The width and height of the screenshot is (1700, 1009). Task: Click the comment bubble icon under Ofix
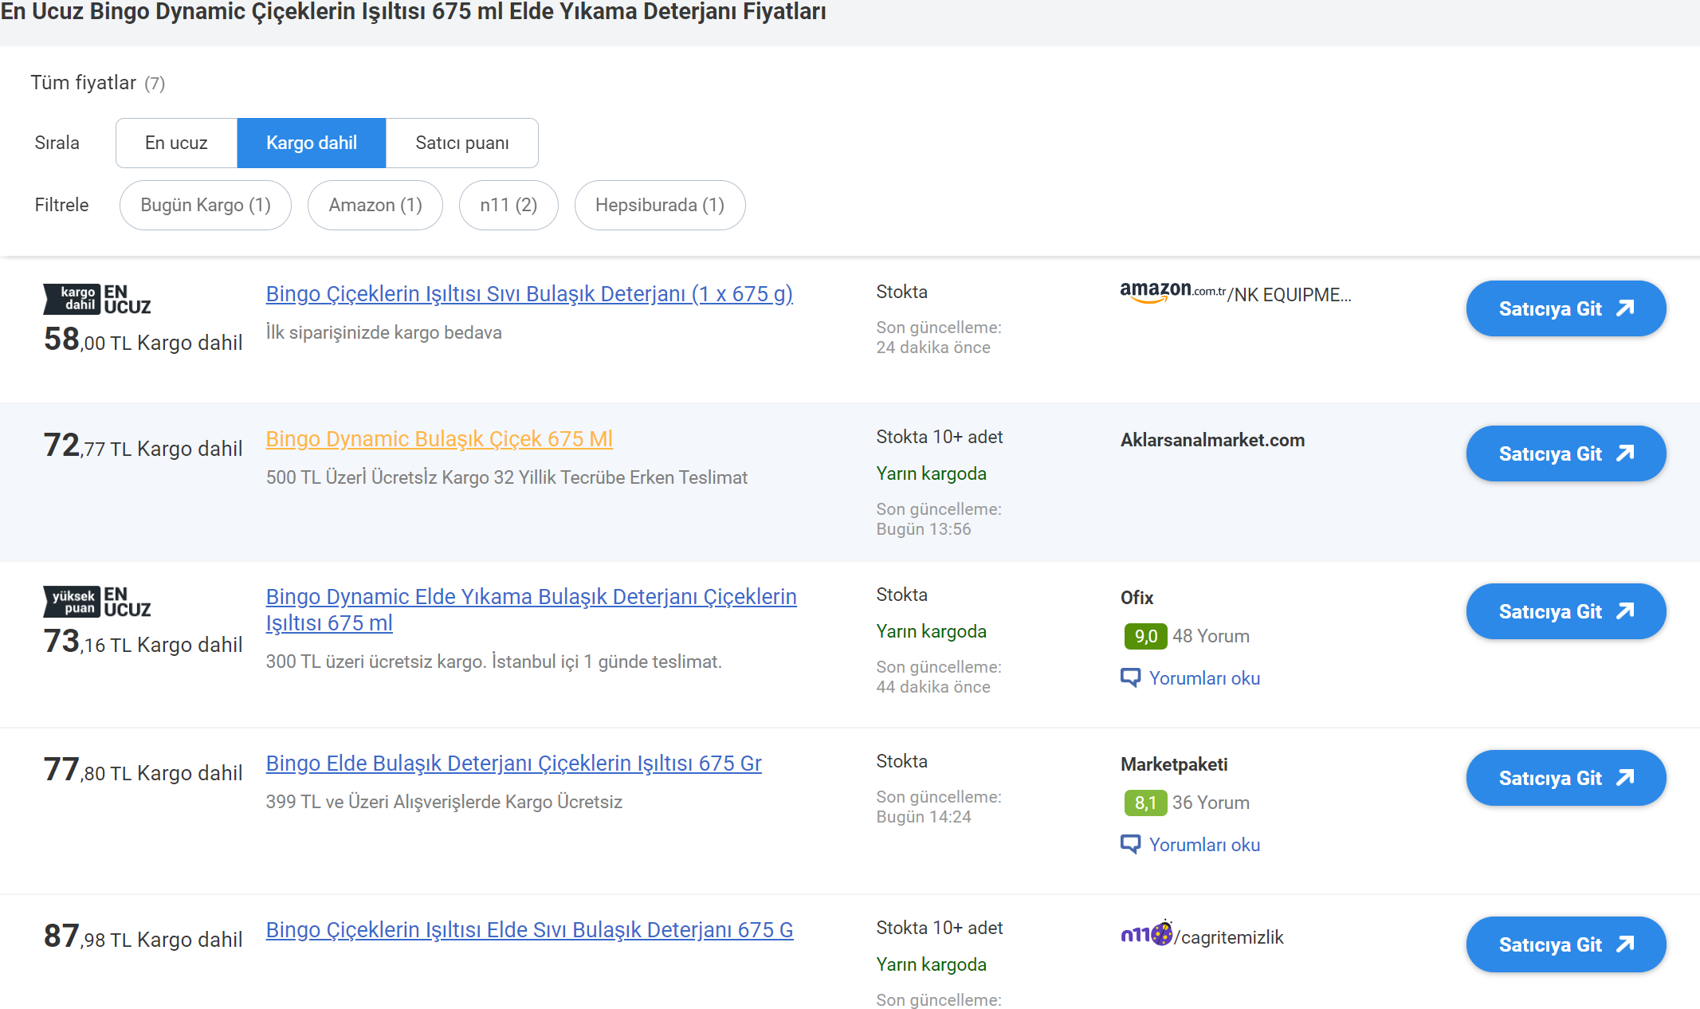click(x=1130, y=678)
